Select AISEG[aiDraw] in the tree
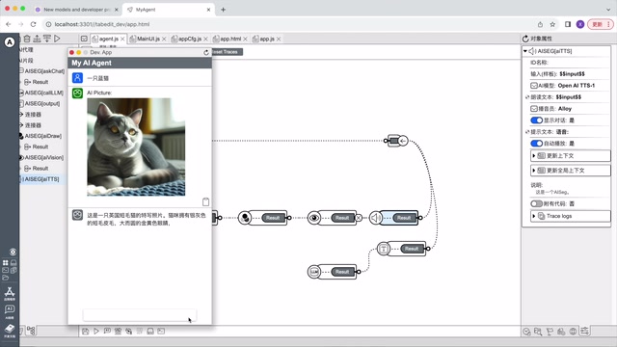 pos(42,136)
